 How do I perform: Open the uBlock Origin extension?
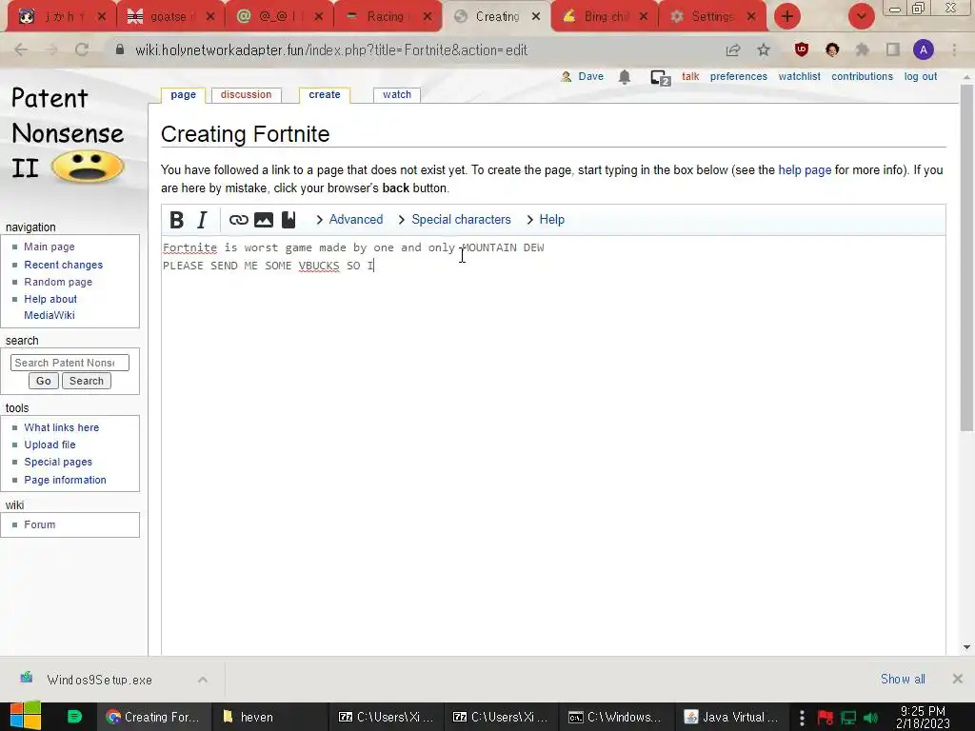tap(802, 49)
